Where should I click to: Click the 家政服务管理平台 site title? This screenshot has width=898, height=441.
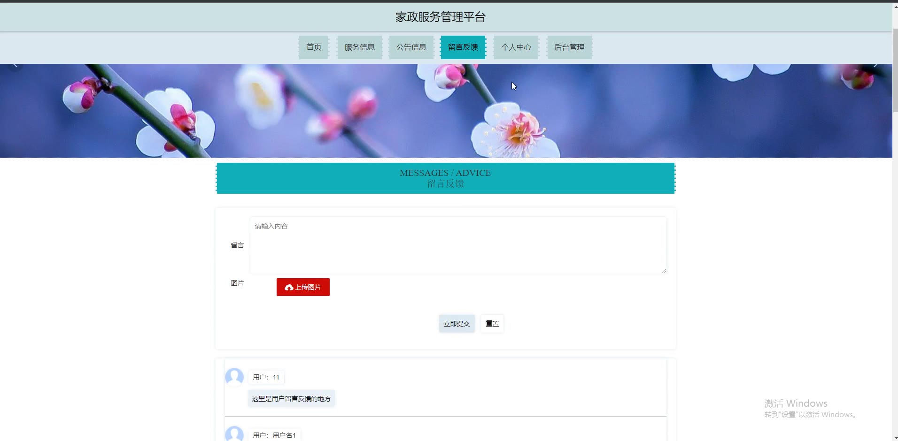[x=441, y=17]
